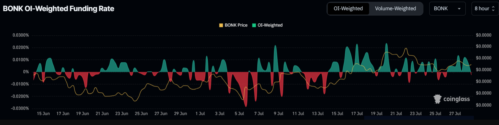This screenshot has width=499, height=125.
Task: Click the 0% funding rate axis label
Action: (26, 72)
